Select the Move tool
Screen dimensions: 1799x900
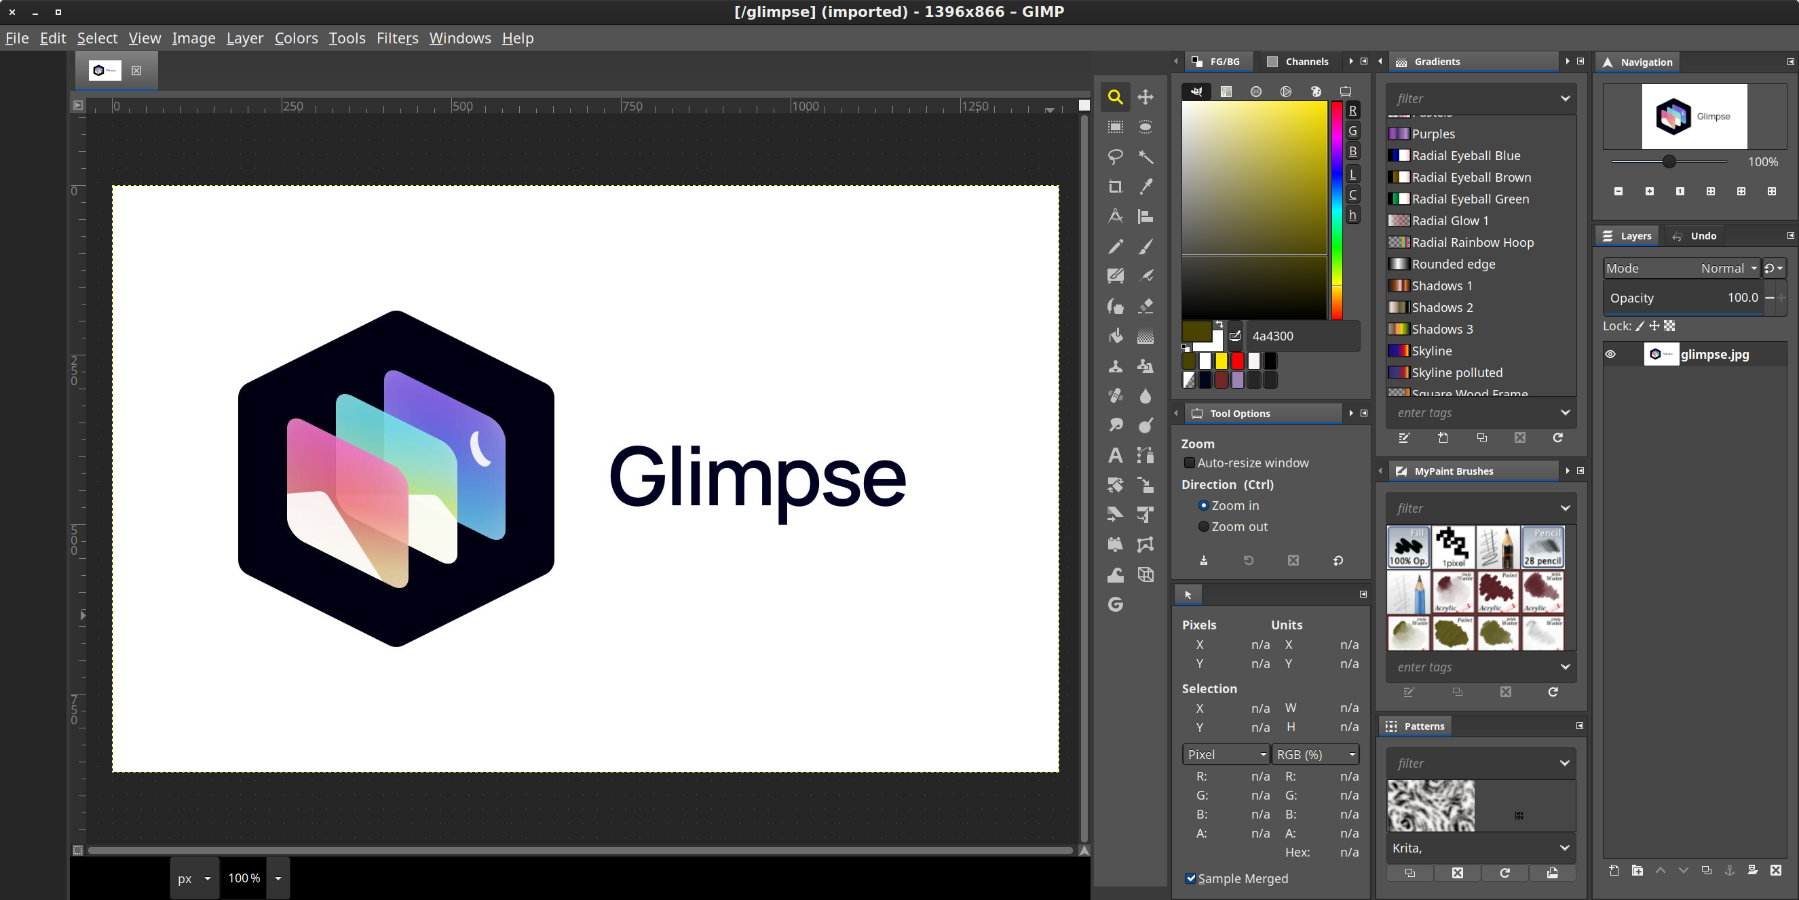(1145, 97)
